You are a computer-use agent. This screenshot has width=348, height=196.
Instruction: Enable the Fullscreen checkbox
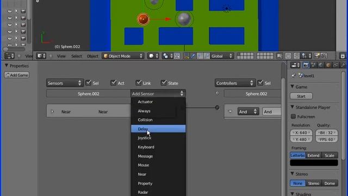[294, 117]
